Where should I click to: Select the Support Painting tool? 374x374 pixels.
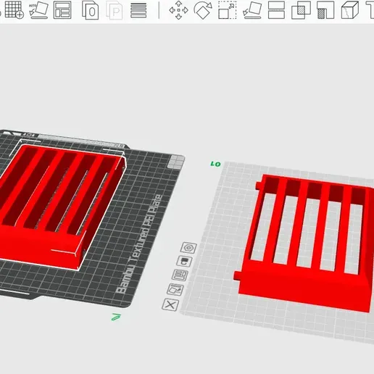[325, 10]
